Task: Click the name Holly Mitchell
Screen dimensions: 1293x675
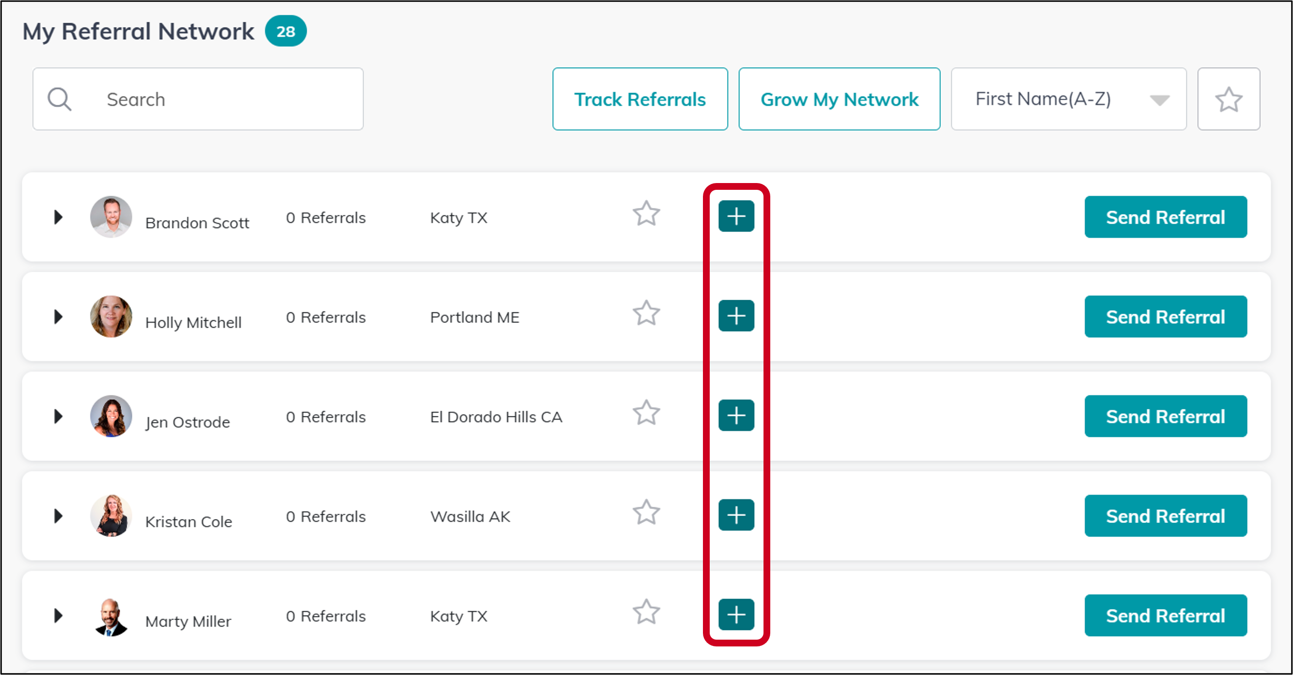Action: (x=193, y=322)
